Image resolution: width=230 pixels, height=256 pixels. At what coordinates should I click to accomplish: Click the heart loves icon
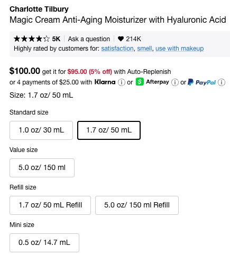121,39
